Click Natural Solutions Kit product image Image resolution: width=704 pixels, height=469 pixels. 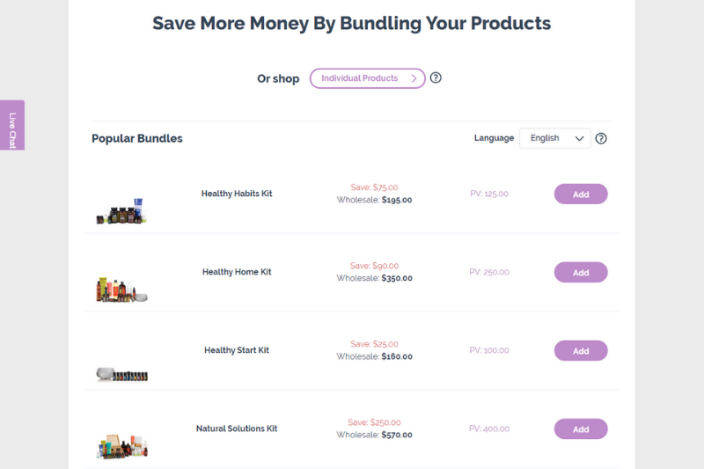point(121,446)
